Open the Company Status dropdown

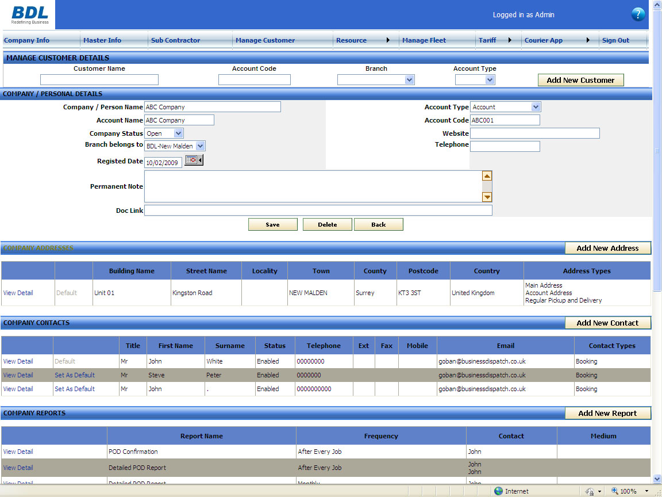[x=178, y=133]
